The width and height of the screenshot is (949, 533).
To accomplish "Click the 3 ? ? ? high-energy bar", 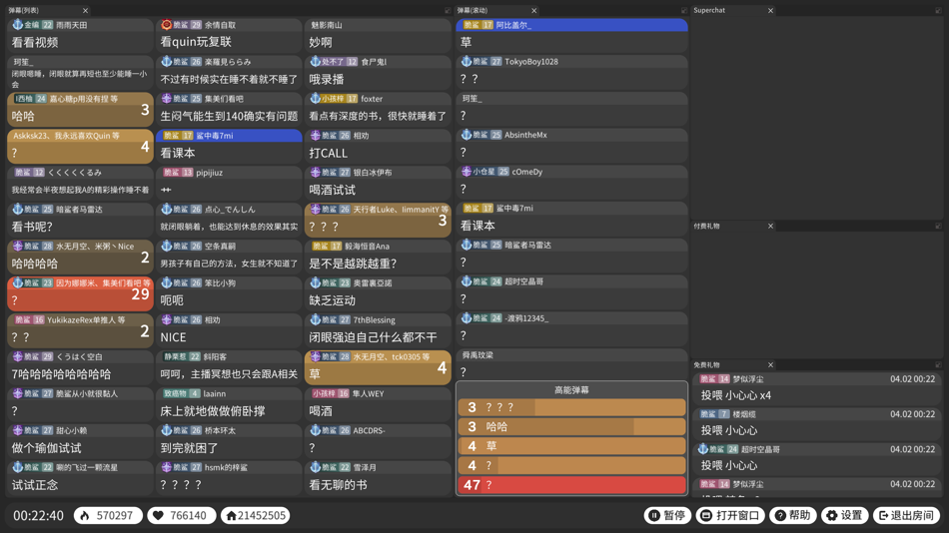I will [571, 407].
